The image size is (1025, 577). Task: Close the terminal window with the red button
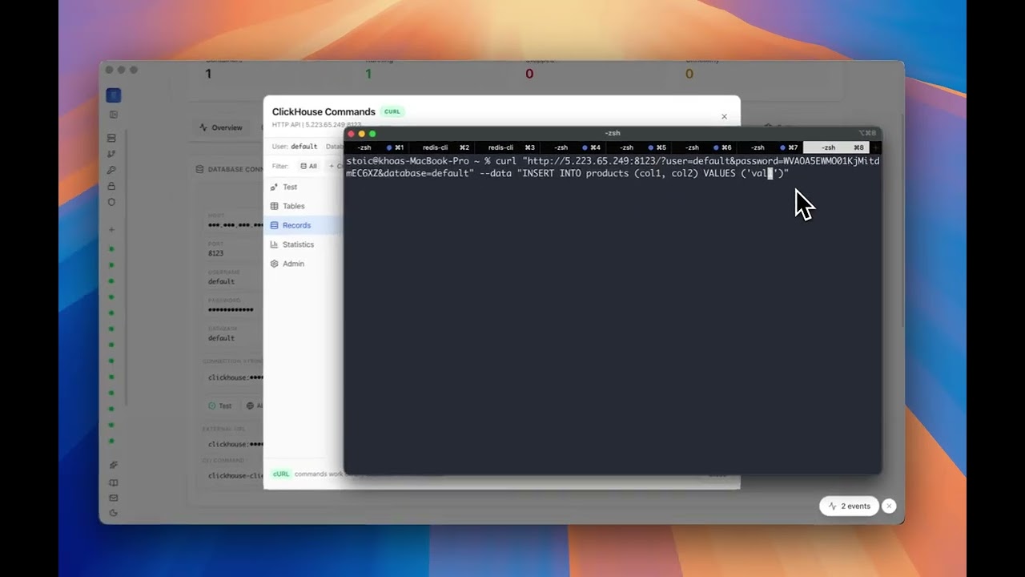(351, 134)
